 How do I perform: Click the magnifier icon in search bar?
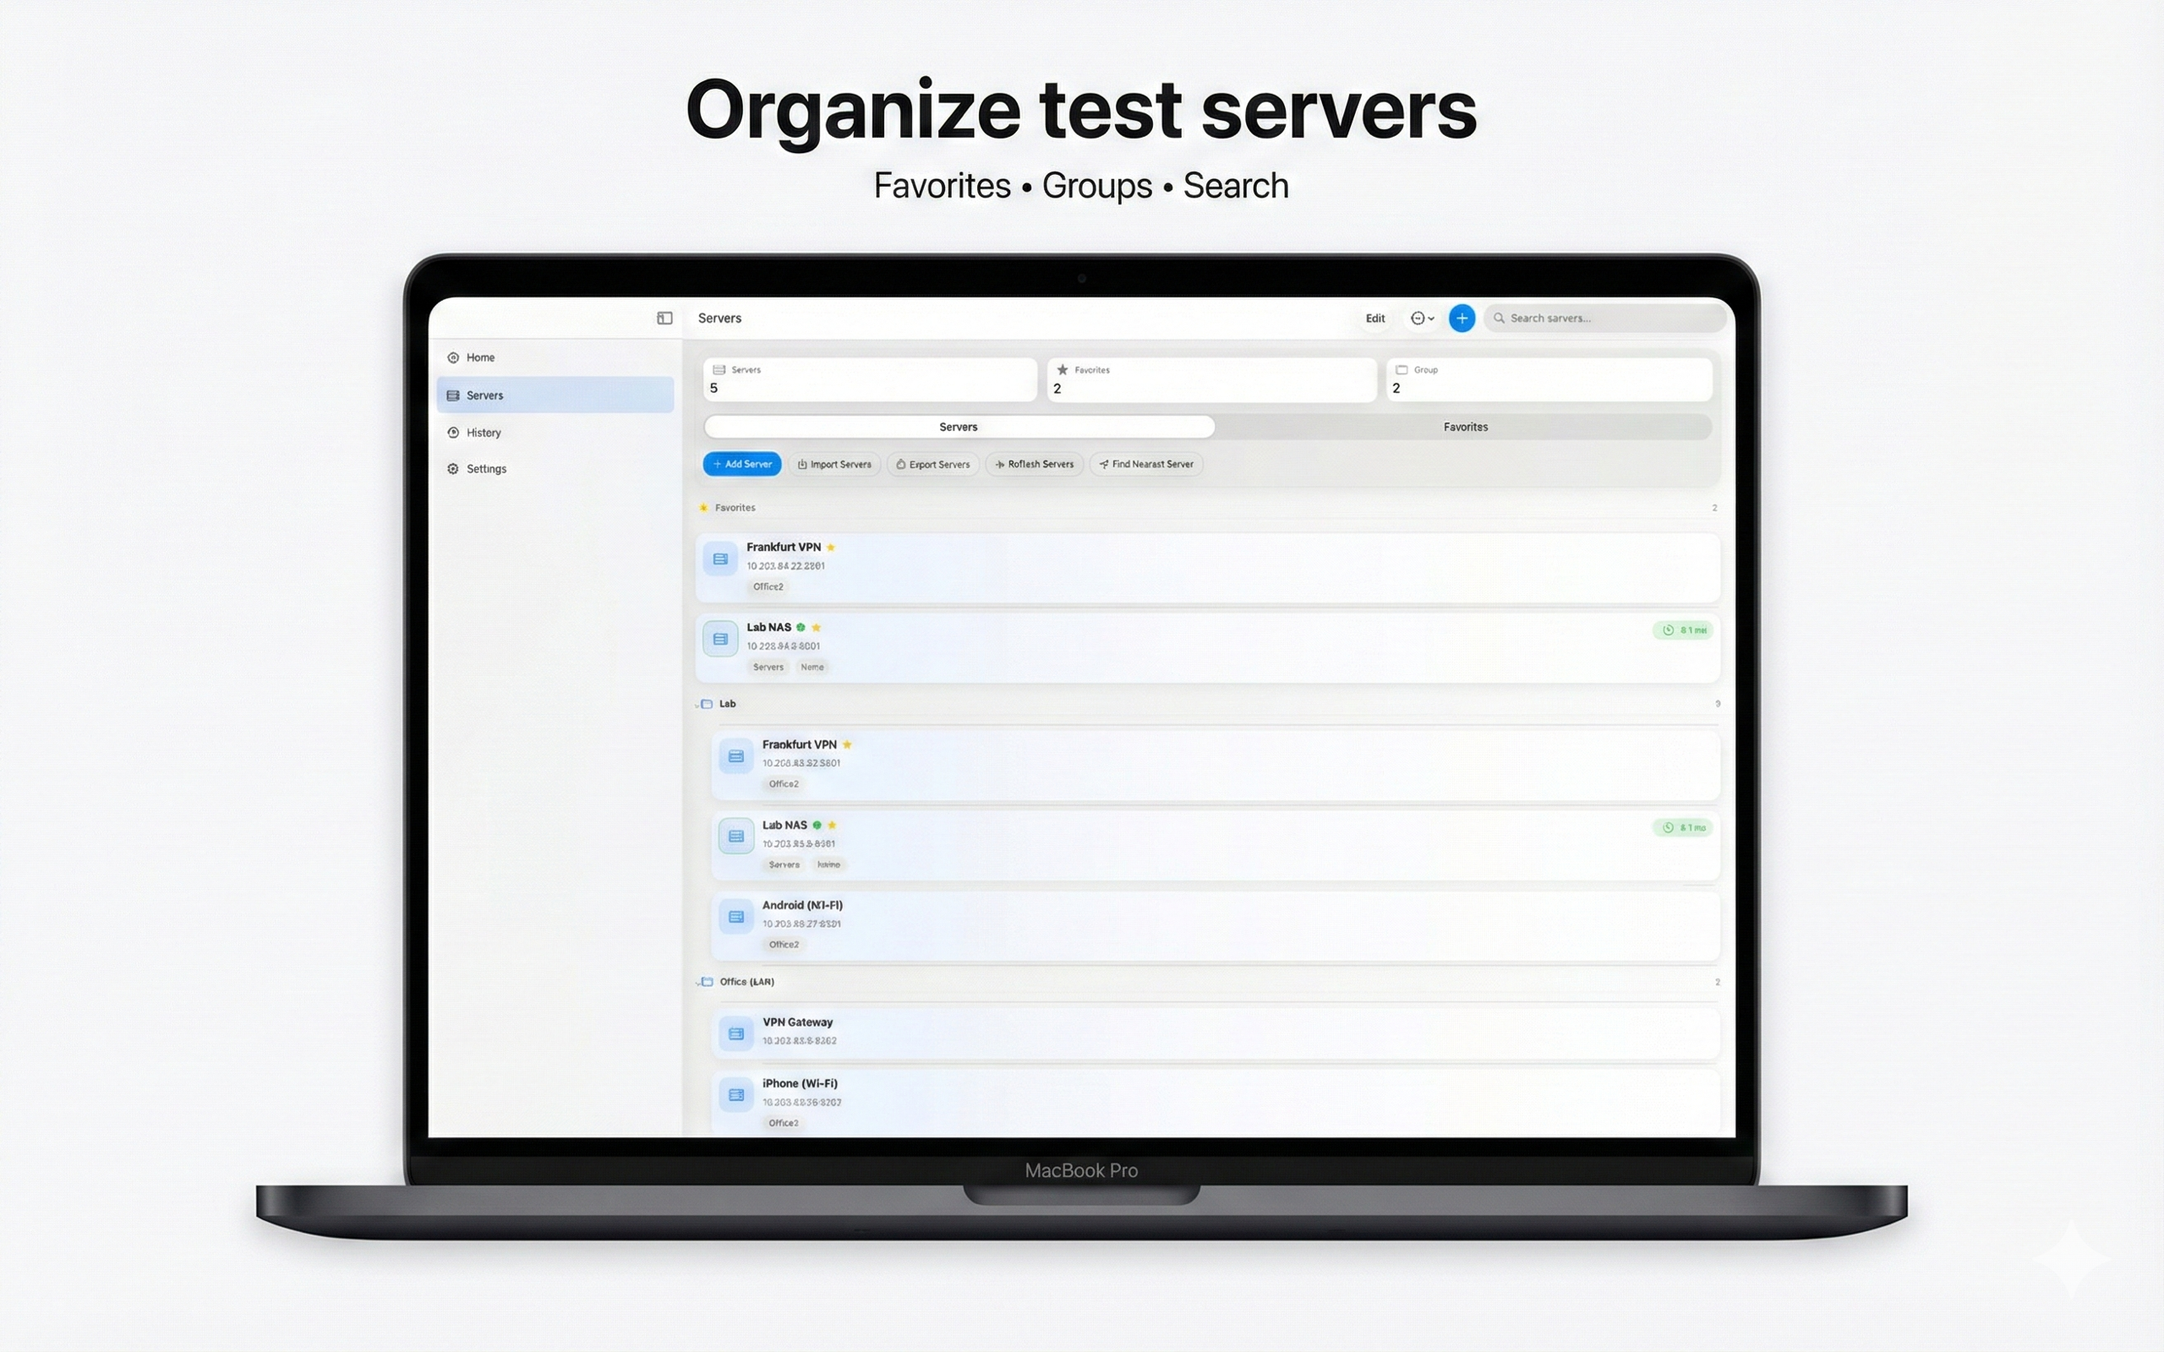click(1500, 318)
